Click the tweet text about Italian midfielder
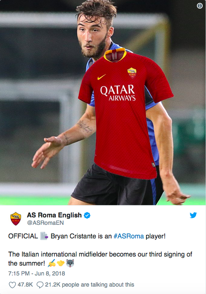Image resolution: width=206 pixels, height=294 pixels. [100, 259]
